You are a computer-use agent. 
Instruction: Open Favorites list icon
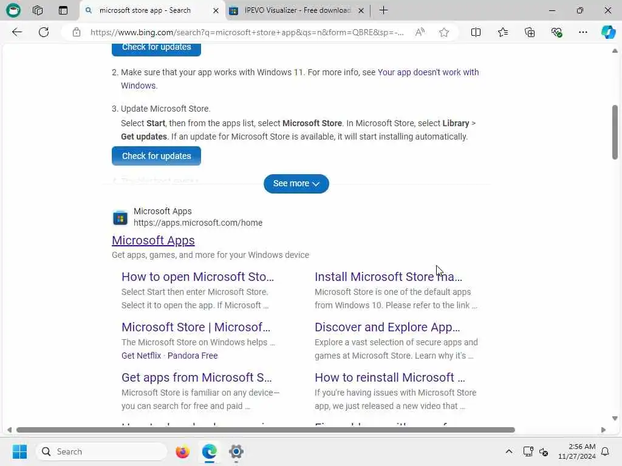point(502,32)
